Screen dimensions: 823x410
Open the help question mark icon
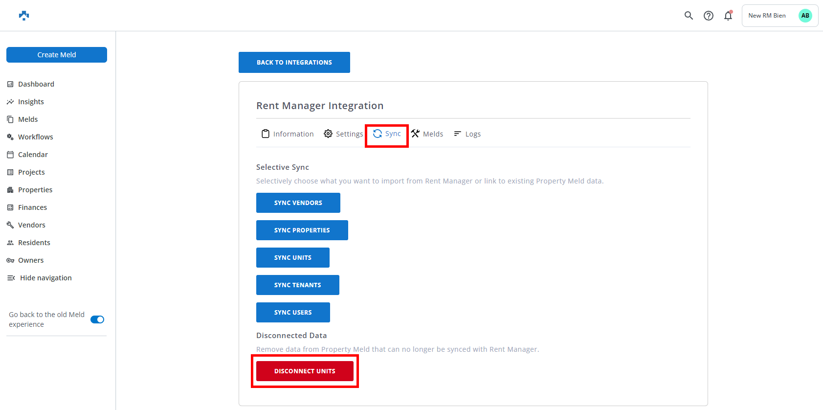click(708, 16)
